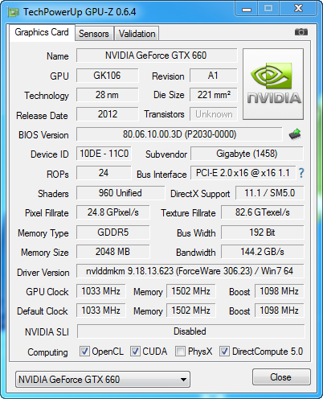Toggle the CUDA checkbox
Viewport: 323px width, 399px height.
pyautogui.click(x=135, y=351)
